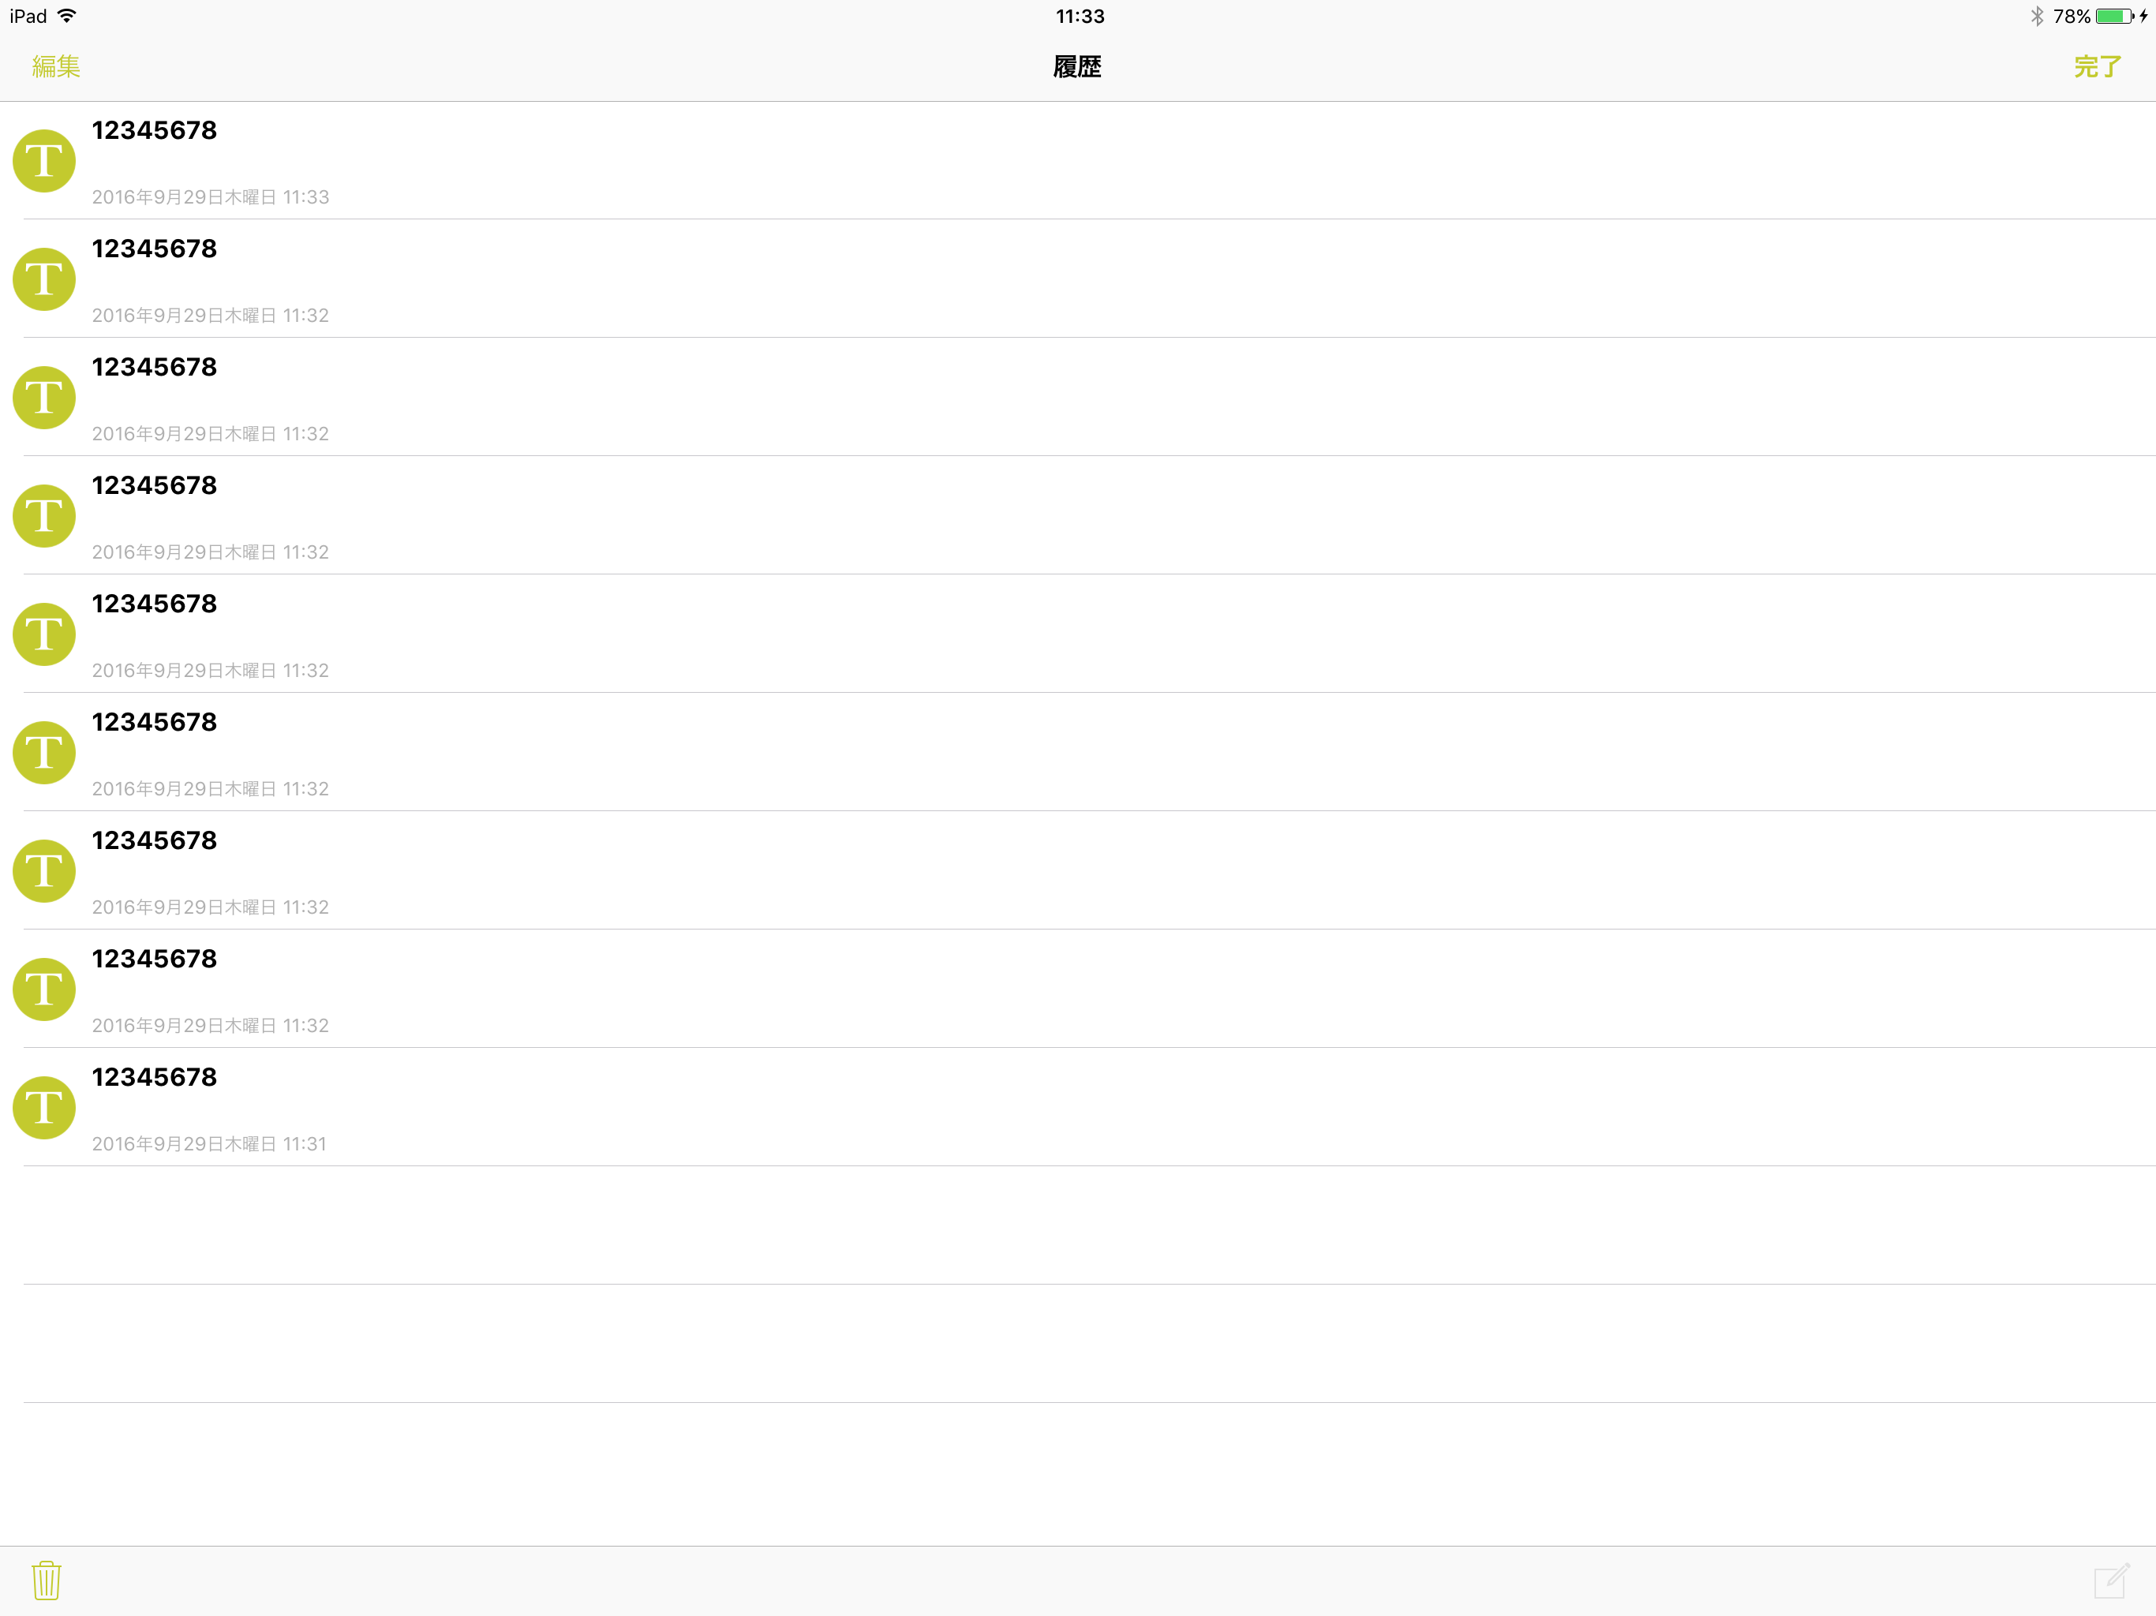Screen dimensions: 2156x1616
Task: Check the Bluetooth status icon
Action: click(x=2036, y=16)
